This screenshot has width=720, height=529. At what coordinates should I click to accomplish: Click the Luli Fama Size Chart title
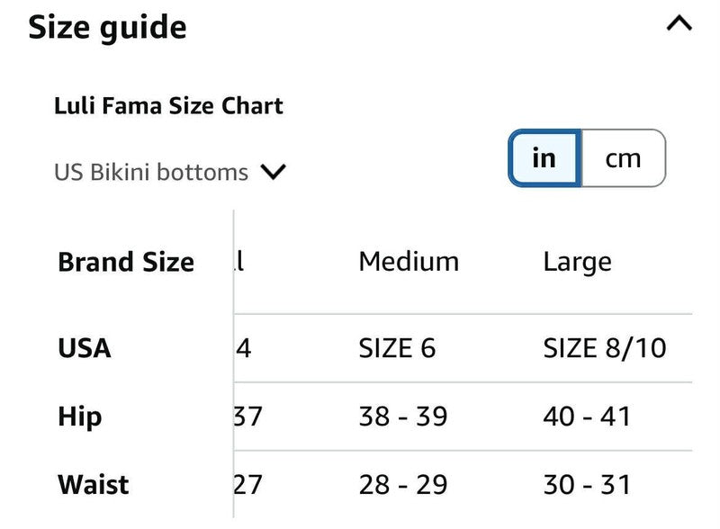tap(168, 105)
